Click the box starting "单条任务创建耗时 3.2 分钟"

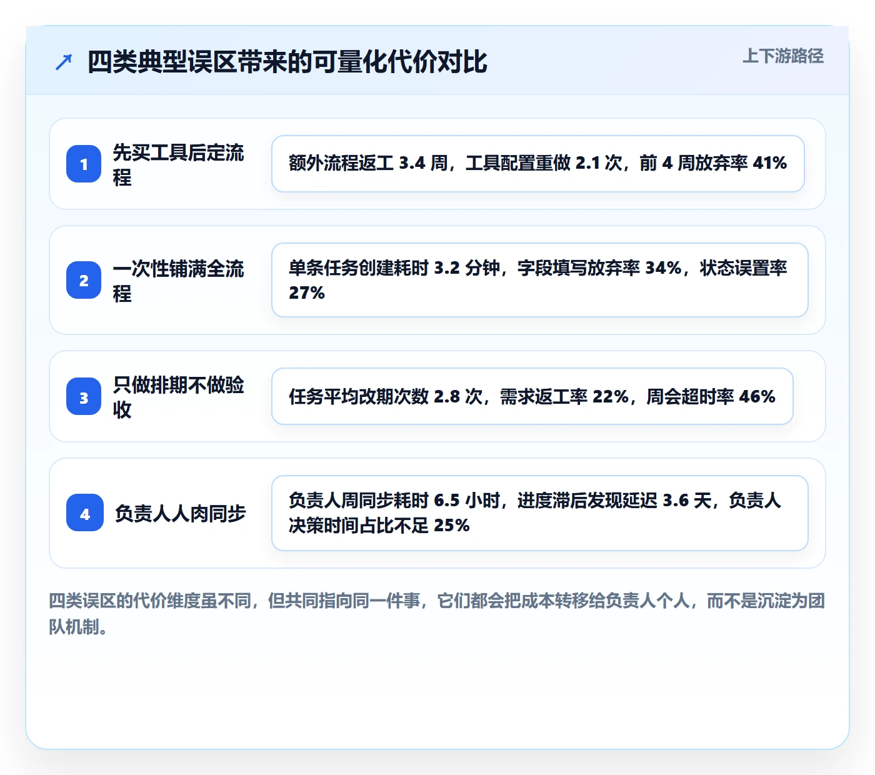540,280
